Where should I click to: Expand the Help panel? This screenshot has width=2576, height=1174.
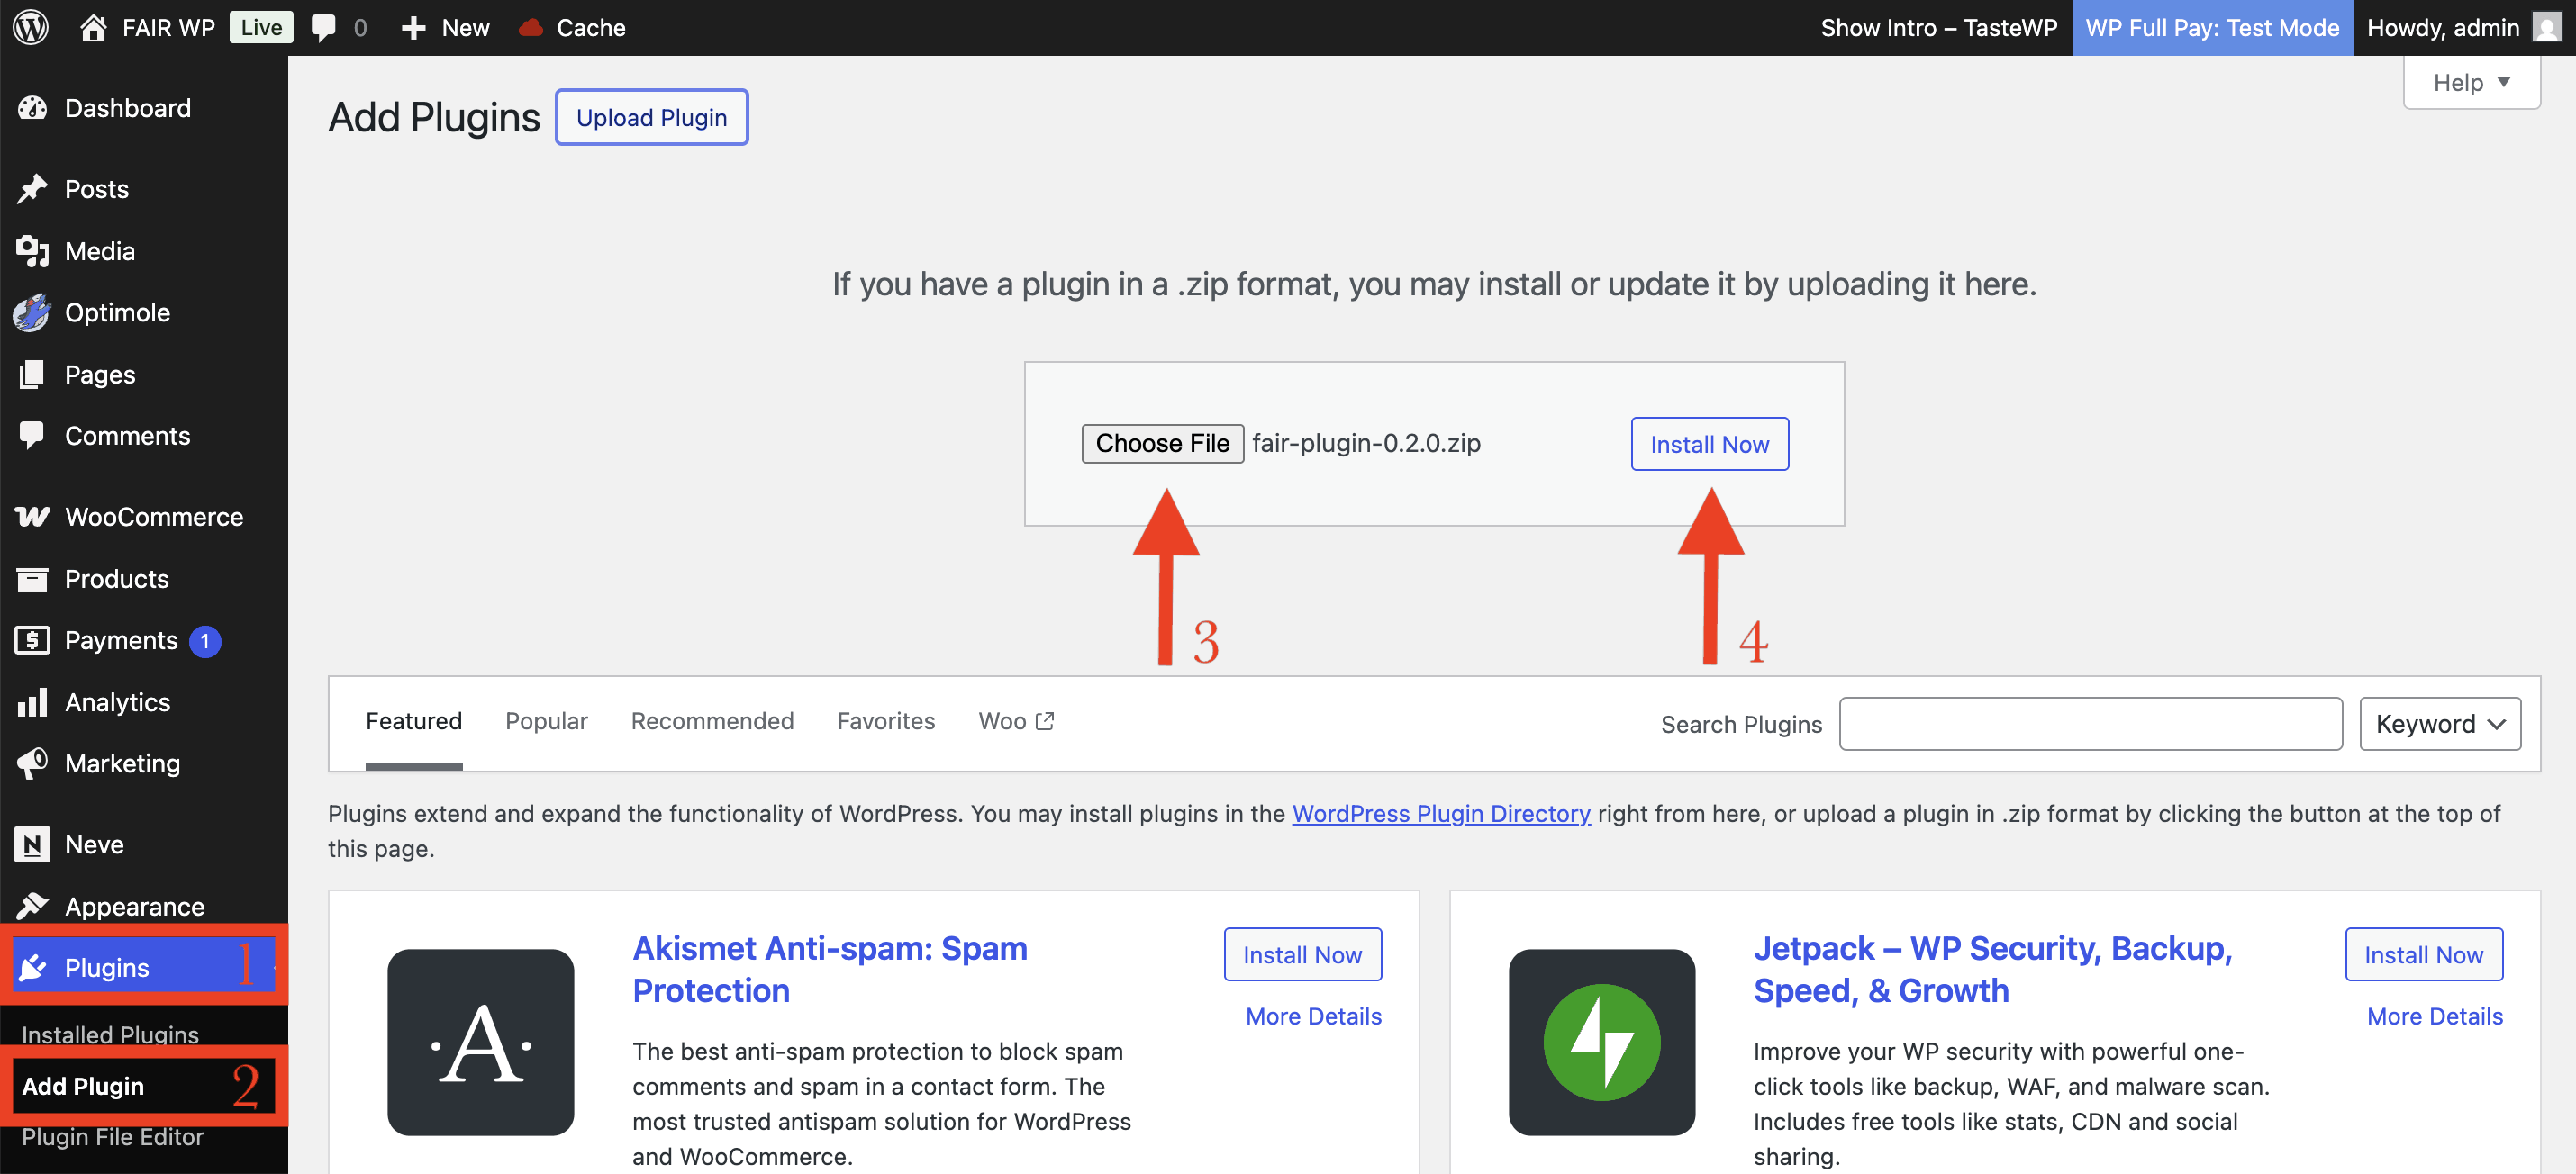2470,82
